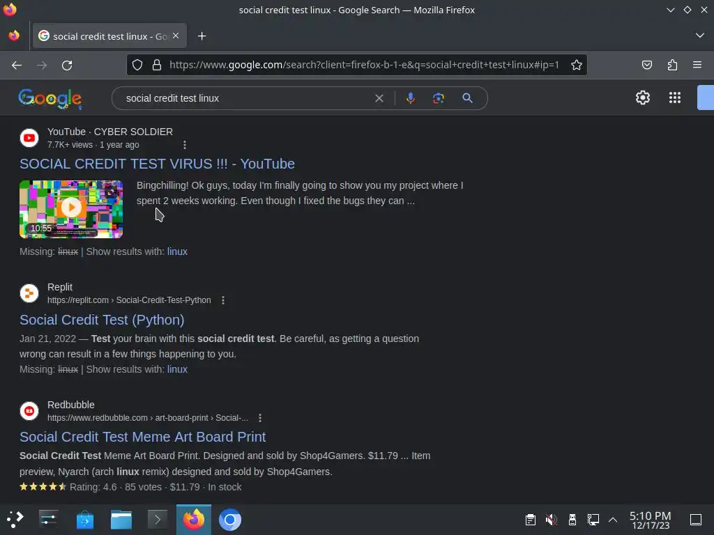Open SOCIAL CREDIT TEST VIRUS YouTube link
The image size is (714, 535).
tap(157, 164)
